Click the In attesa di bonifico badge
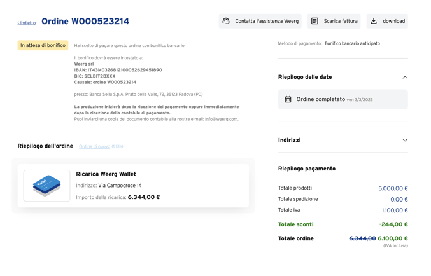 click(43, 45)
